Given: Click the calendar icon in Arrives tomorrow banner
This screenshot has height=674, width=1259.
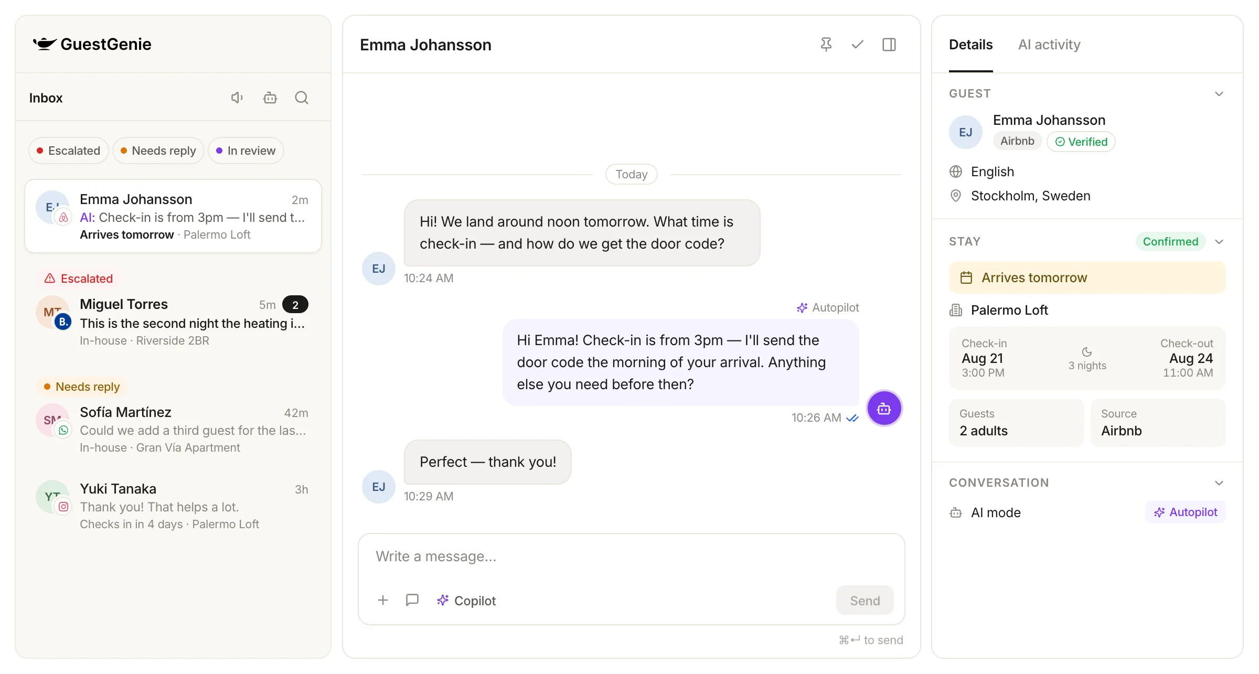Looking at the screenshot, I should click(966, 277).
